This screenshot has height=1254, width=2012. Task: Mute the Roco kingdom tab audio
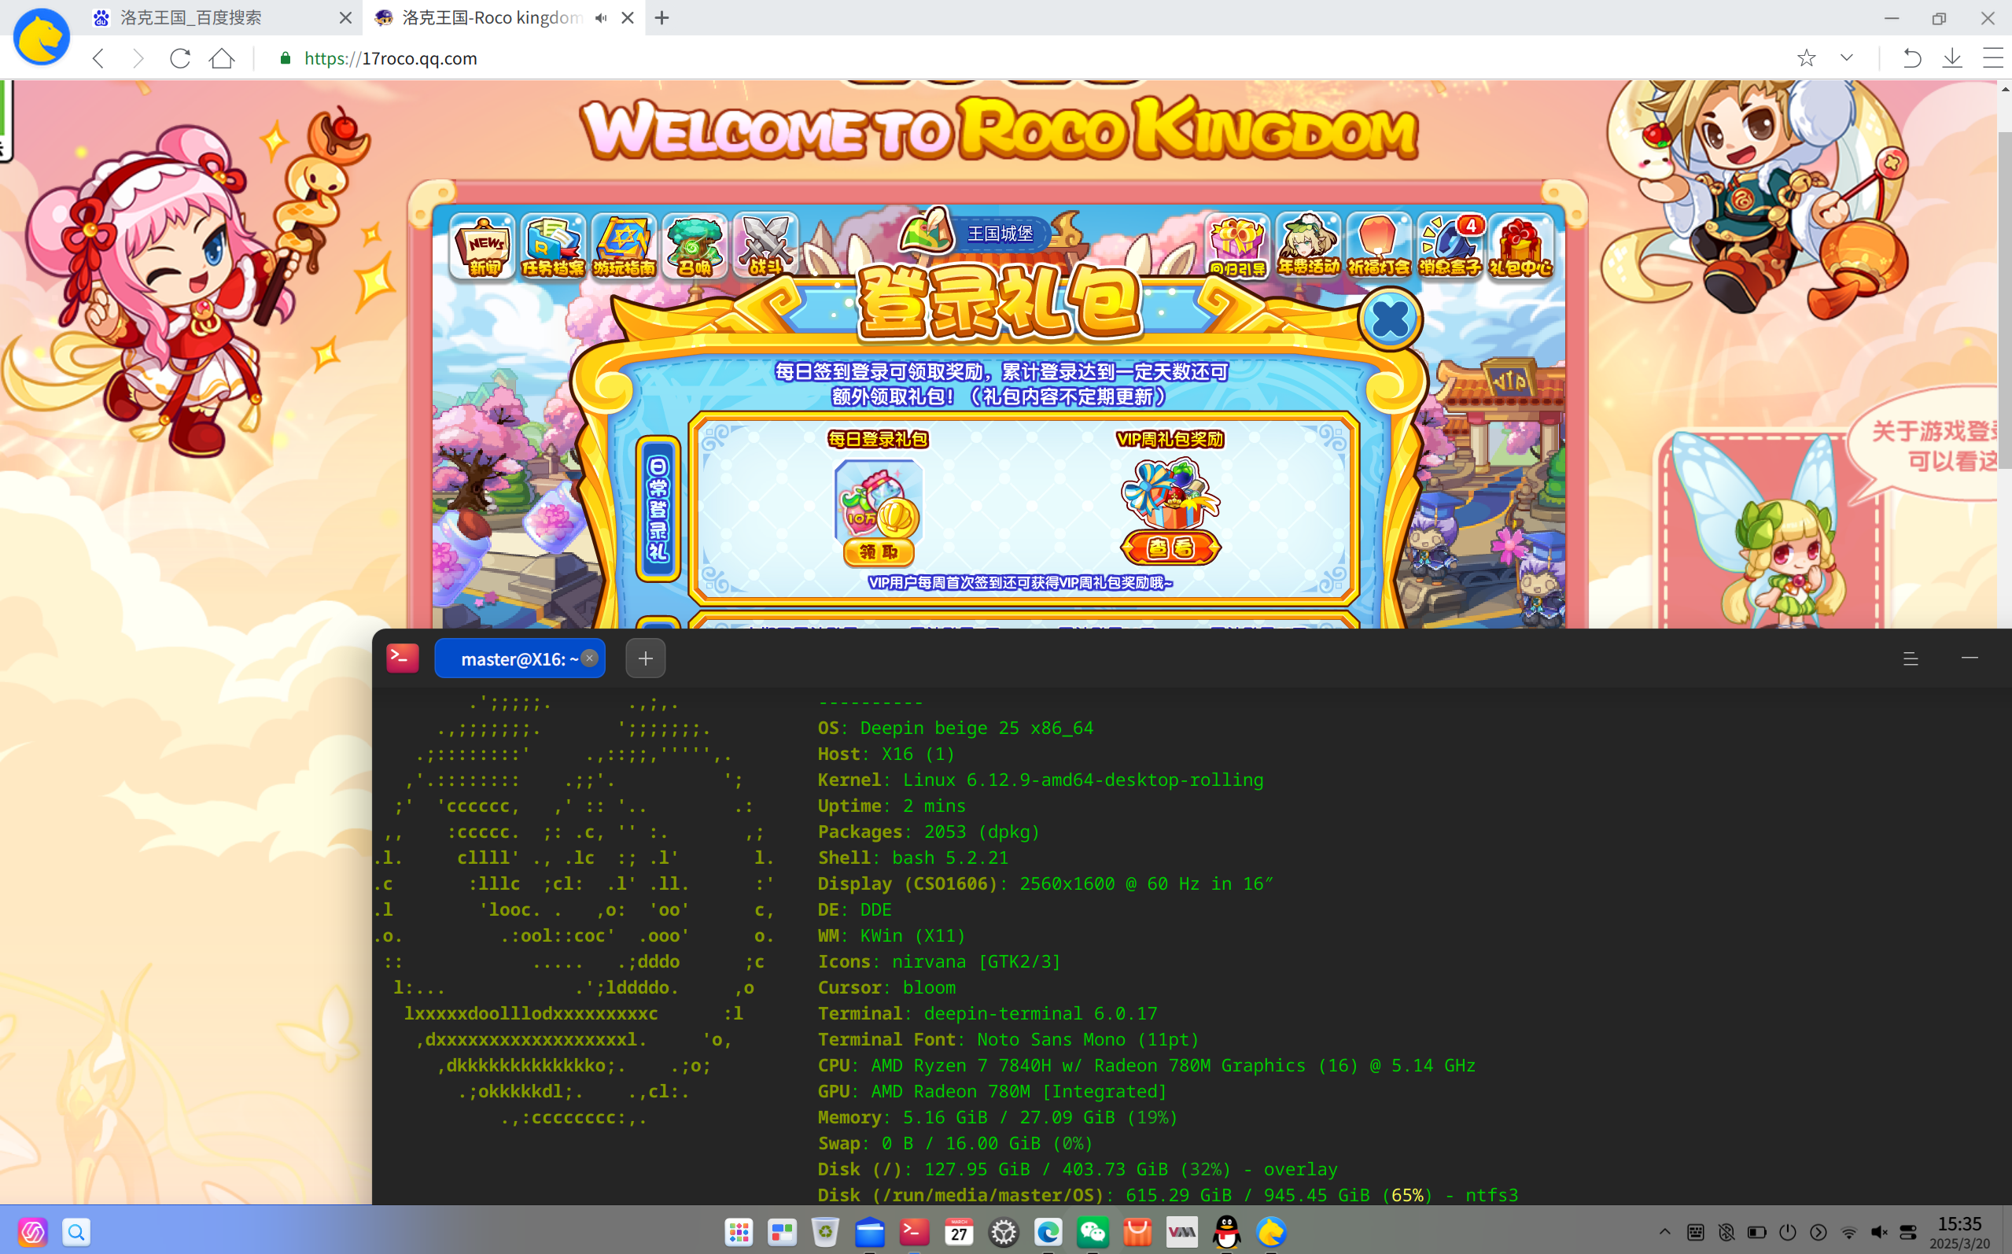[601, 17]
